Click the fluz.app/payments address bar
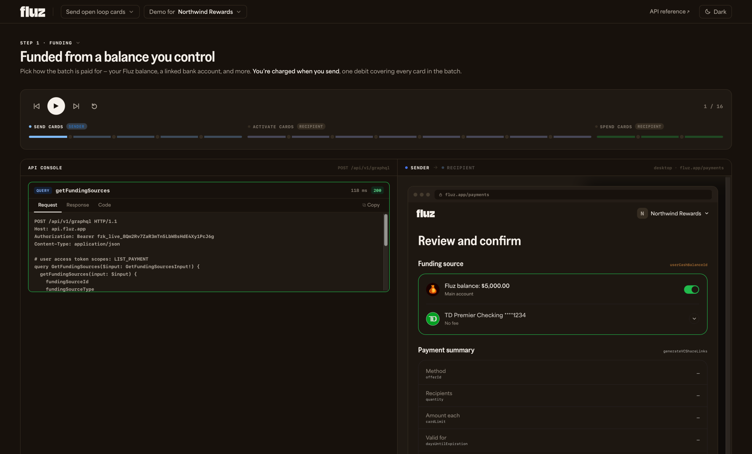 (573, 195)
